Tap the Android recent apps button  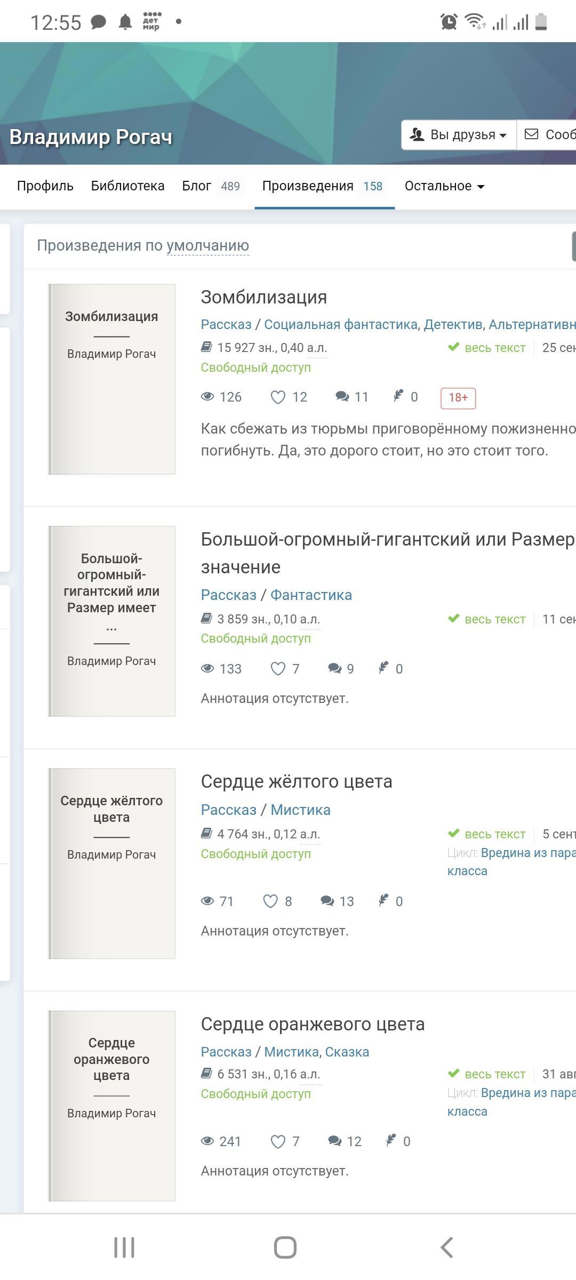point(124,1247)
